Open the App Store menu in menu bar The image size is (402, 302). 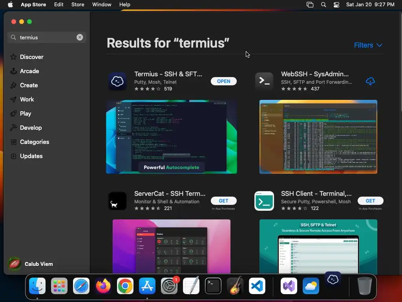(x=33, y=4)
